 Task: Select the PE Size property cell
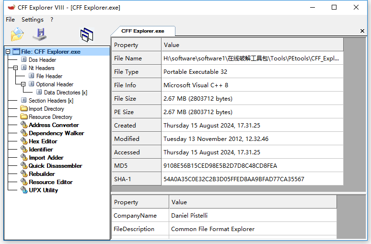click(x=137, y=112)
